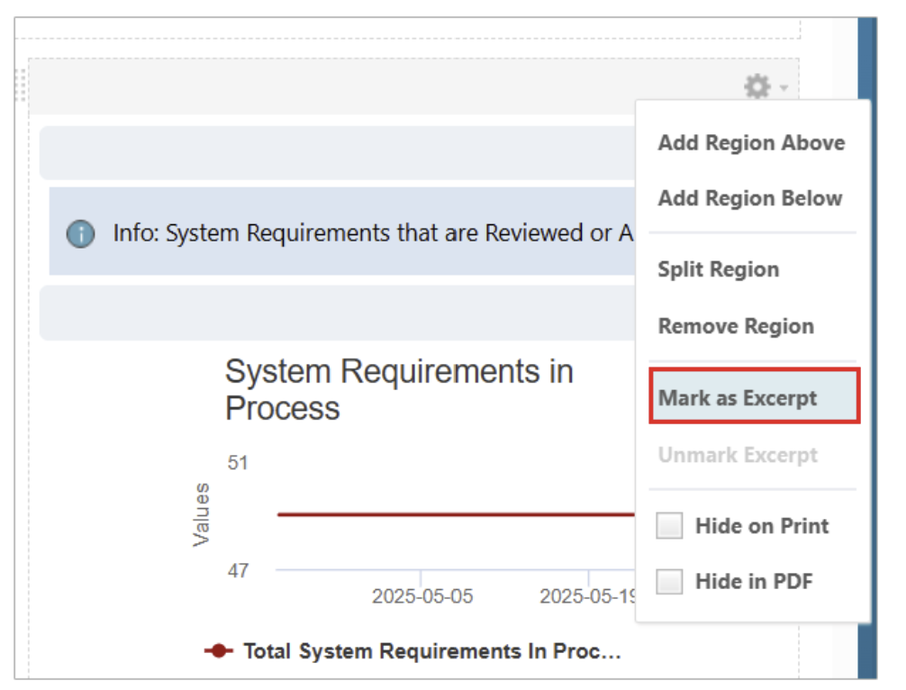The image size is (906, 690).
Task: Click the chart title System Requirements in Process
Action: click(399, 389)
